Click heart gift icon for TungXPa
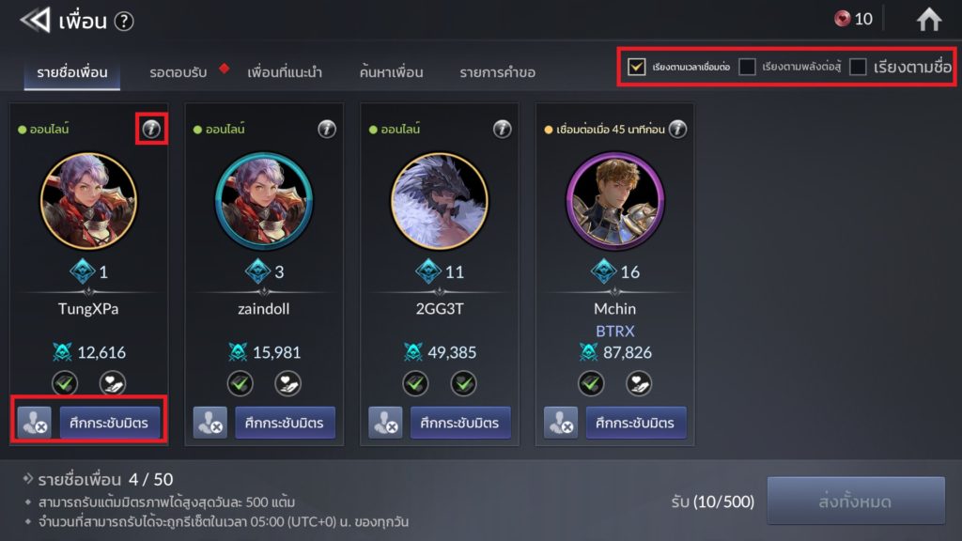962x541 pixels. pyautogui.click(x=113, y=383)
